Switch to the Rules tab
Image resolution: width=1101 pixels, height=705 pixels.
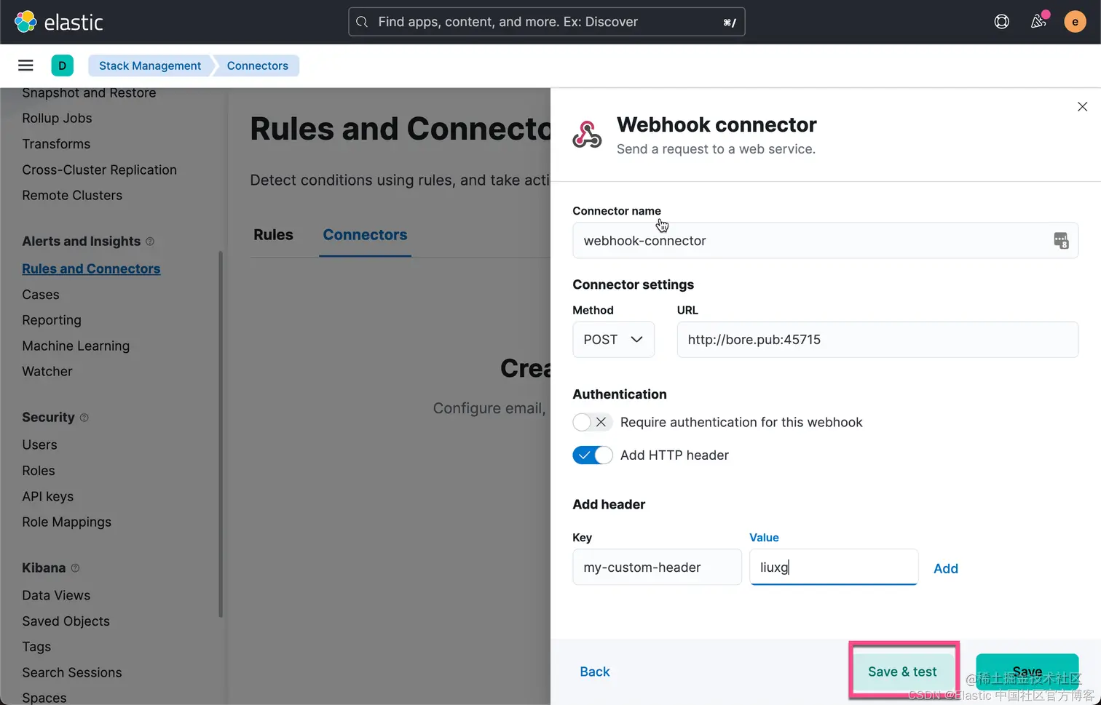[x=273, y=235]
